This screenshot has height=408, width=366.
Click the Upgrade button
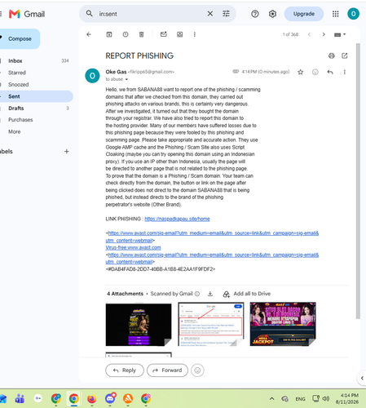click(x=304, y=14)
